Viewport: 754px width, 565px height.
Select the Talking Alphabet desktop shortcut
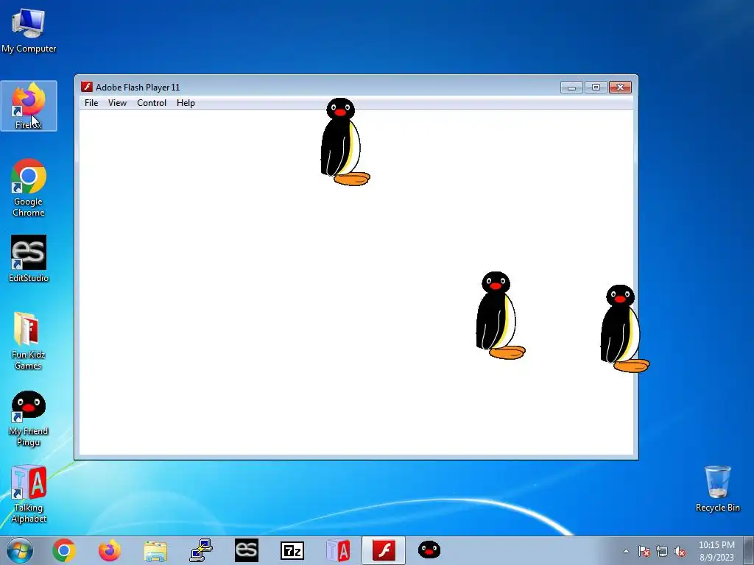click(29, 494)
